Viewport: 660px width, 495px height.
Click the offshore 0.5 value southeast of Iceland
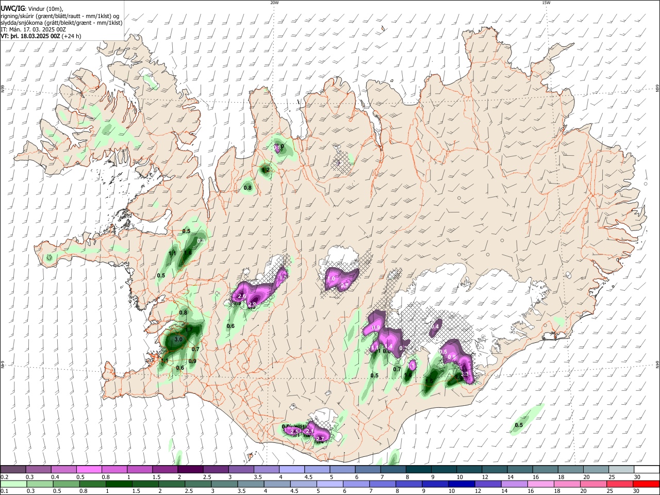(x=519, y=425)
